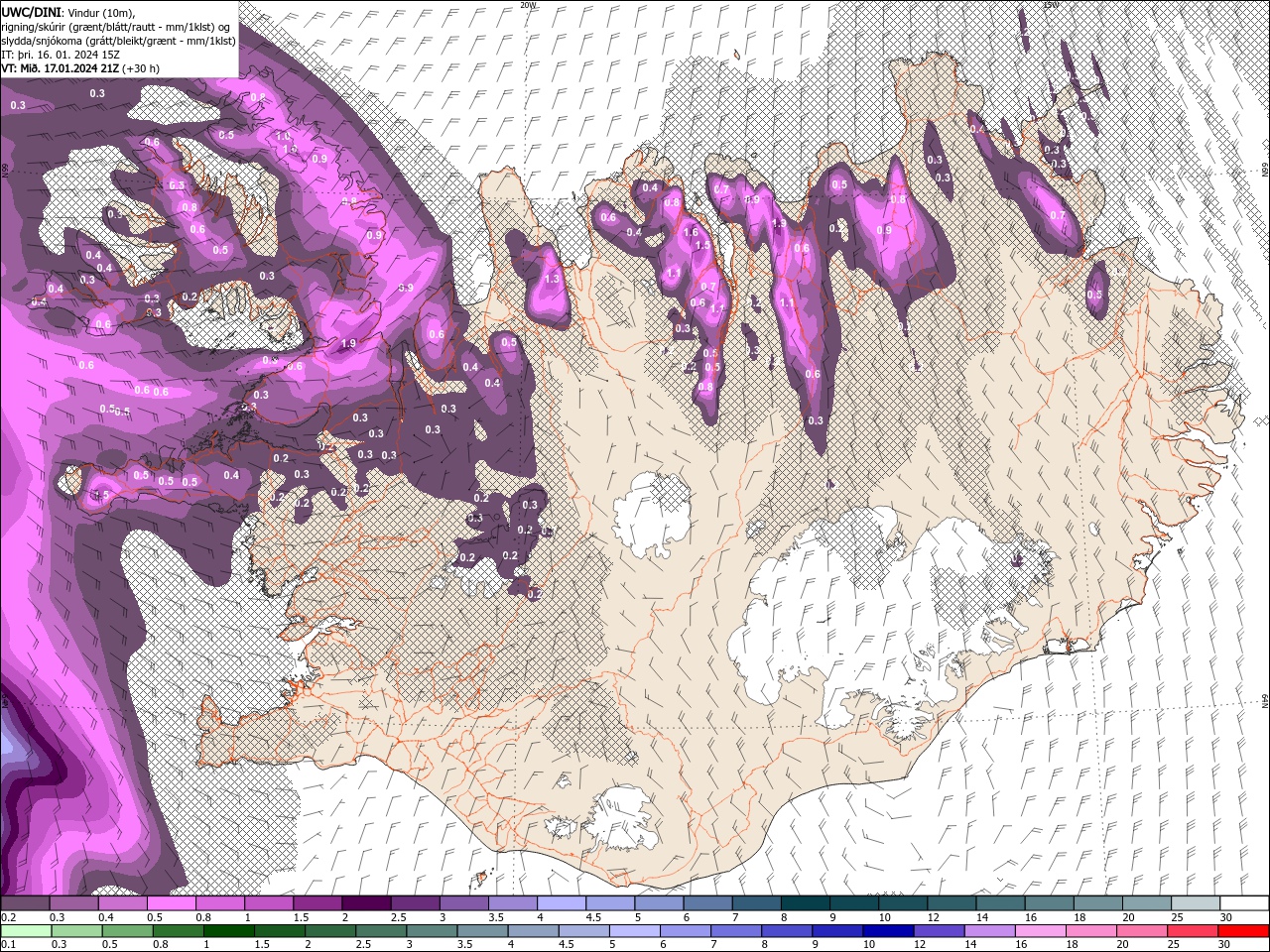Viewport: 1270px width, 952px height.
Task: Choose the top-row swatch between 14 and 16
Action: click(999, 903)
